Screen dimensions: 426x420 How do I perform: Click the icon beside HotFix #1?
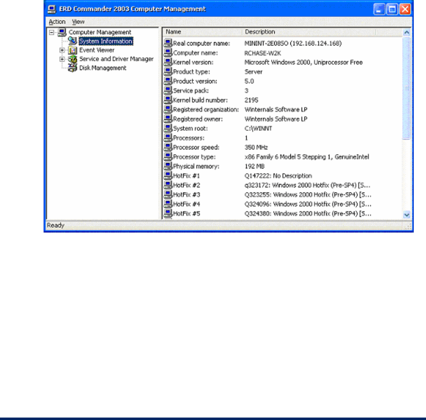click(168, 175)
